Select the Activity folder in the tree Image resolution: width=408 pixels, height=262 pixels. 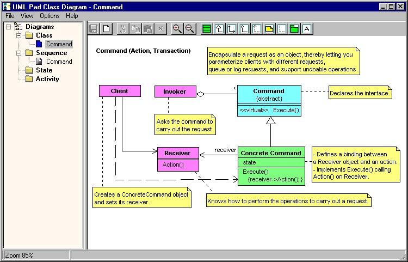coord(47,79)
